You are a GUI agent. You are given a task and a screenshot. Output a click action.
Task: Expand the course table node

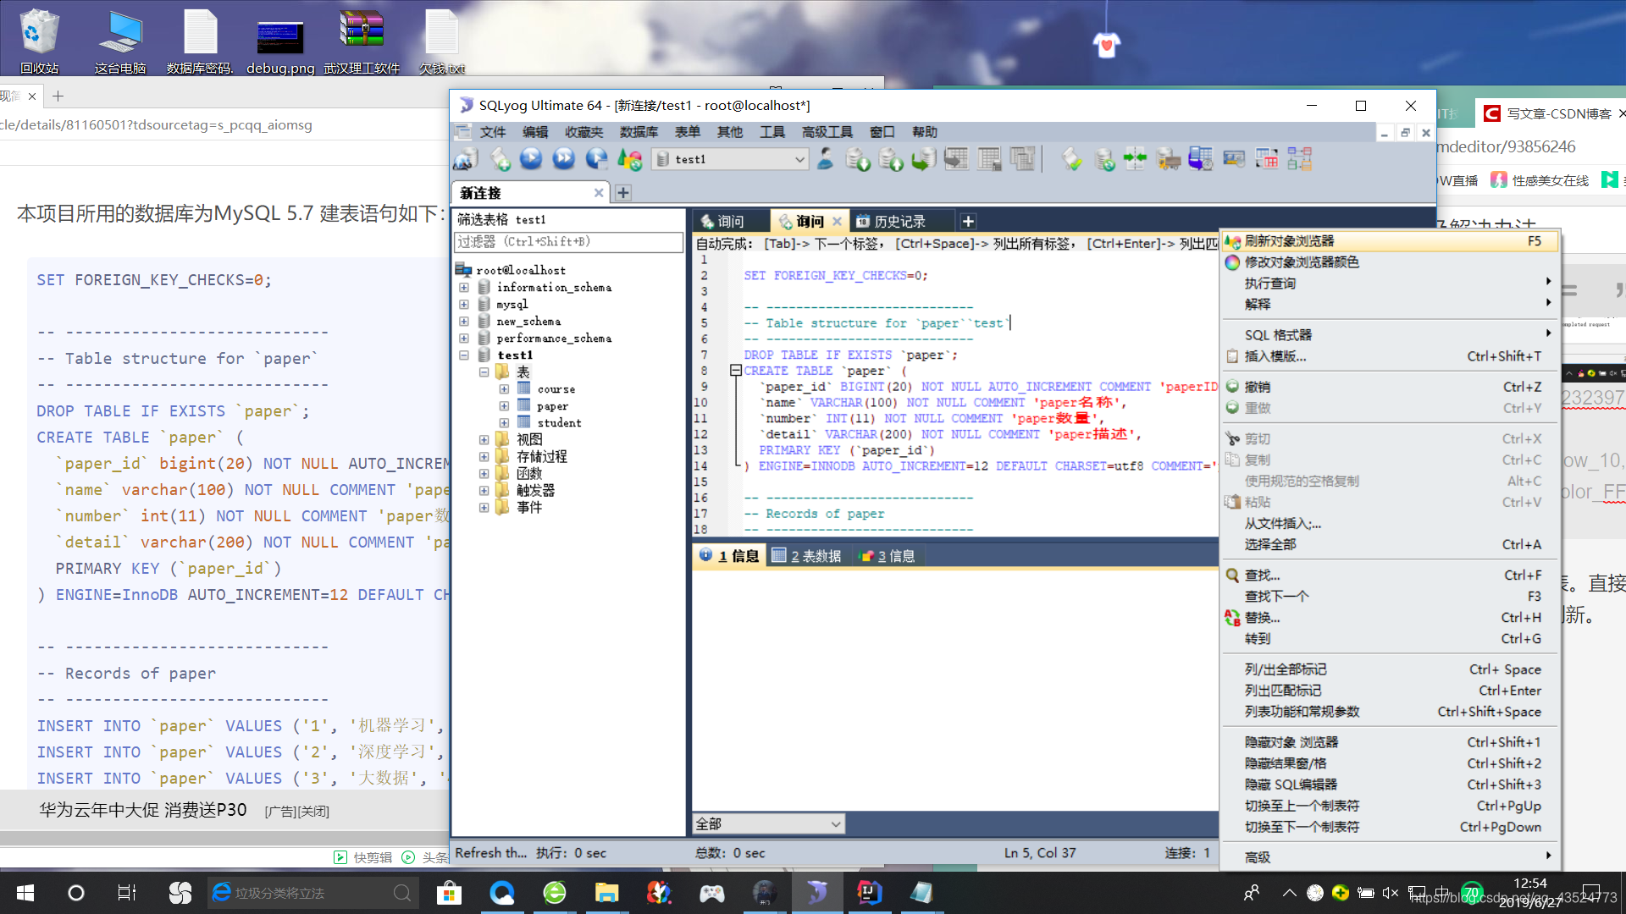504,389
